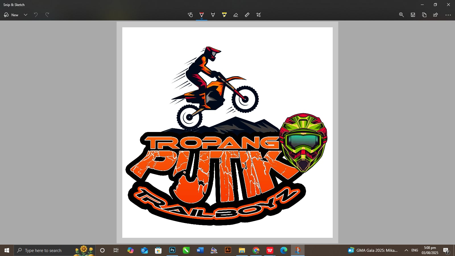Select the Pencil tool

[x=213, y=15]
